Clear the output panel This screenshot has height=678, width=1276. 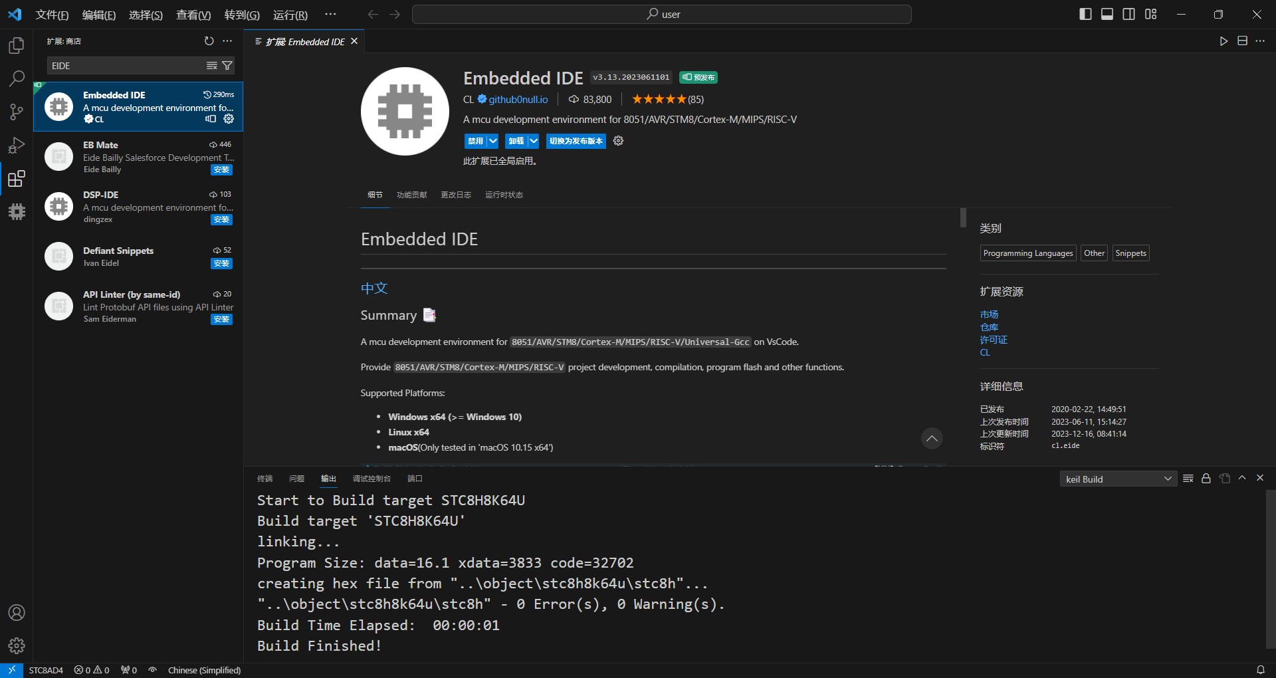click(1188, 479)
